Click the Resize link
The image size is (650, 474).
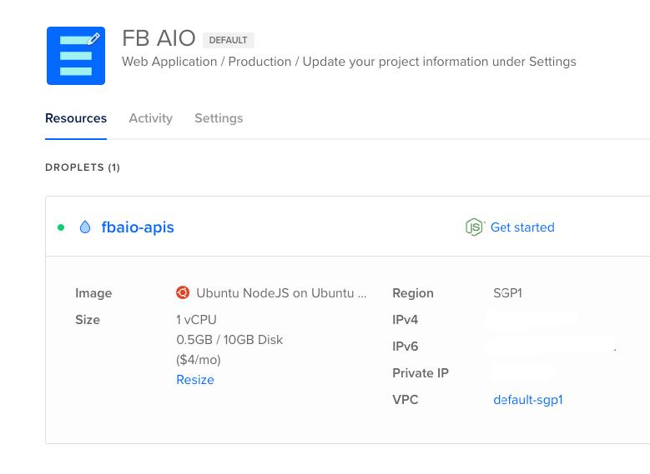pyautogui.click(x=195, y=380)
